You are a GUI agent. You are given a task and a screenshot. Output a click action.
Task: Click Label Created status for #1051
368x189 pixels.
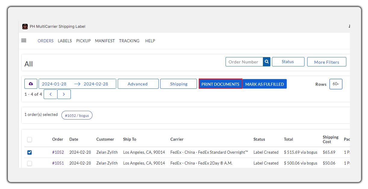(x=266, y=163)
